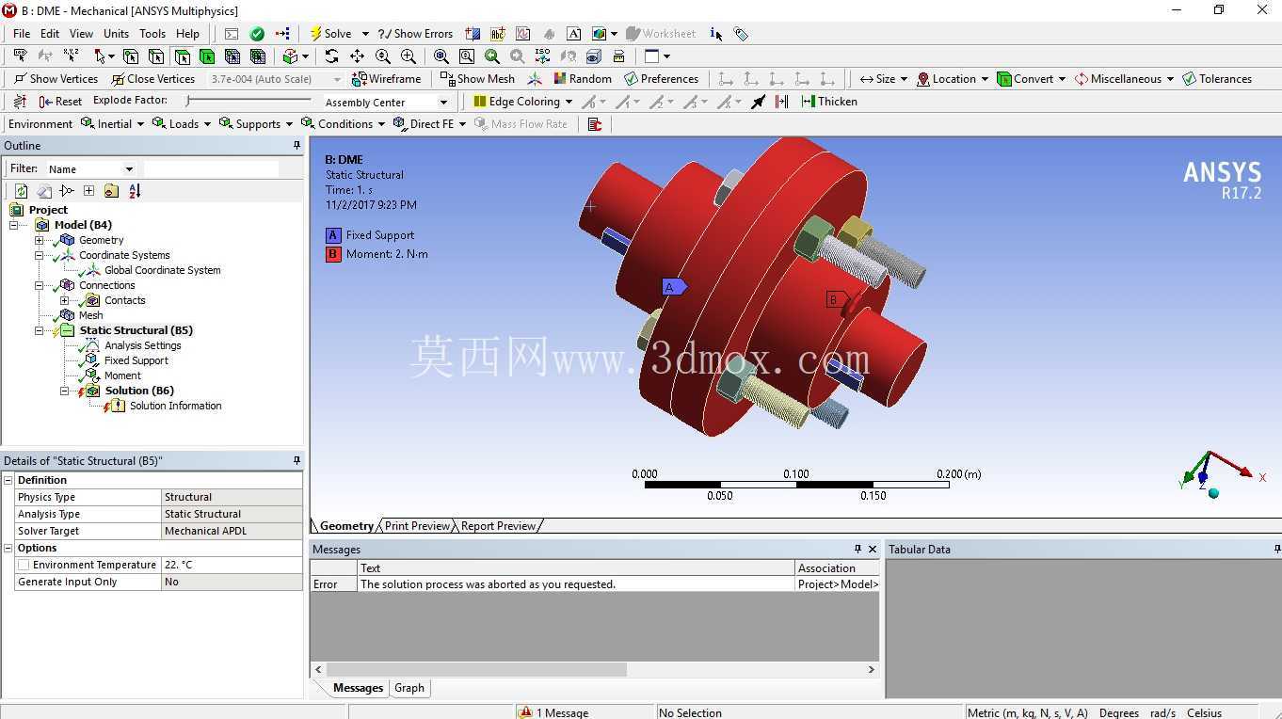Click the ISO isometric view icon
The image size is (1282, 719).
(x=542, y=56)
